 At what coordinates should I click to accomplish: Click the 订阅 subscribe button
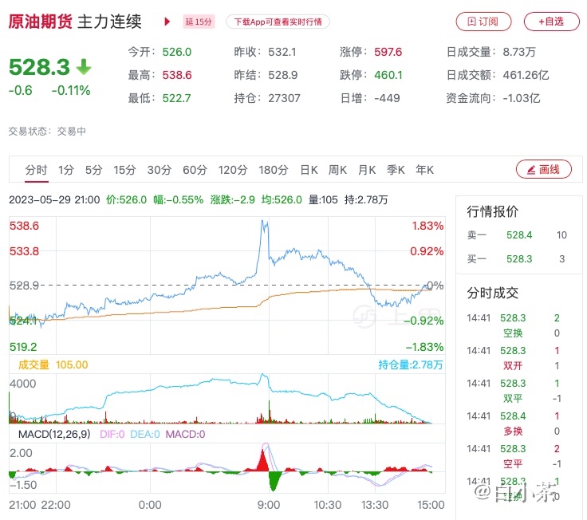click(x=483, y=22)
